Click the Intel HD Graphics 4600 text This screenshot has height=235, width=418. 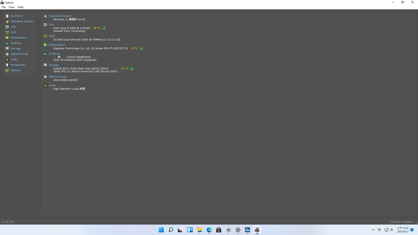(x=75, y=60)
